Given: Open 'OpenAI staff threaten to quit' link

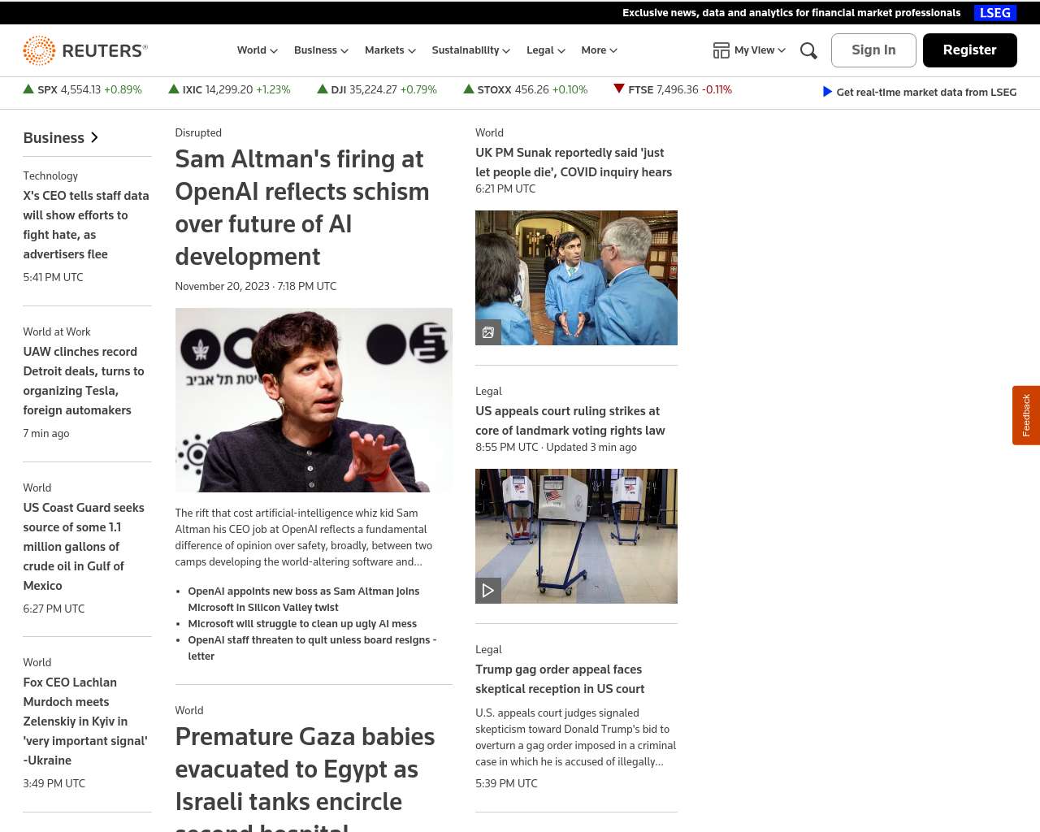Looking at the screenshot, I should pos(312,648).
